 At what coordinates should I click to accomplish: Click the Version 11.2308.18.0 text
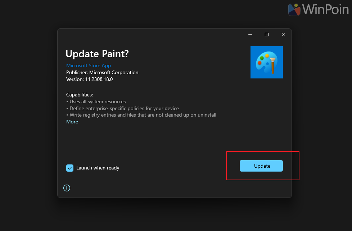click(x=89, y=80)
